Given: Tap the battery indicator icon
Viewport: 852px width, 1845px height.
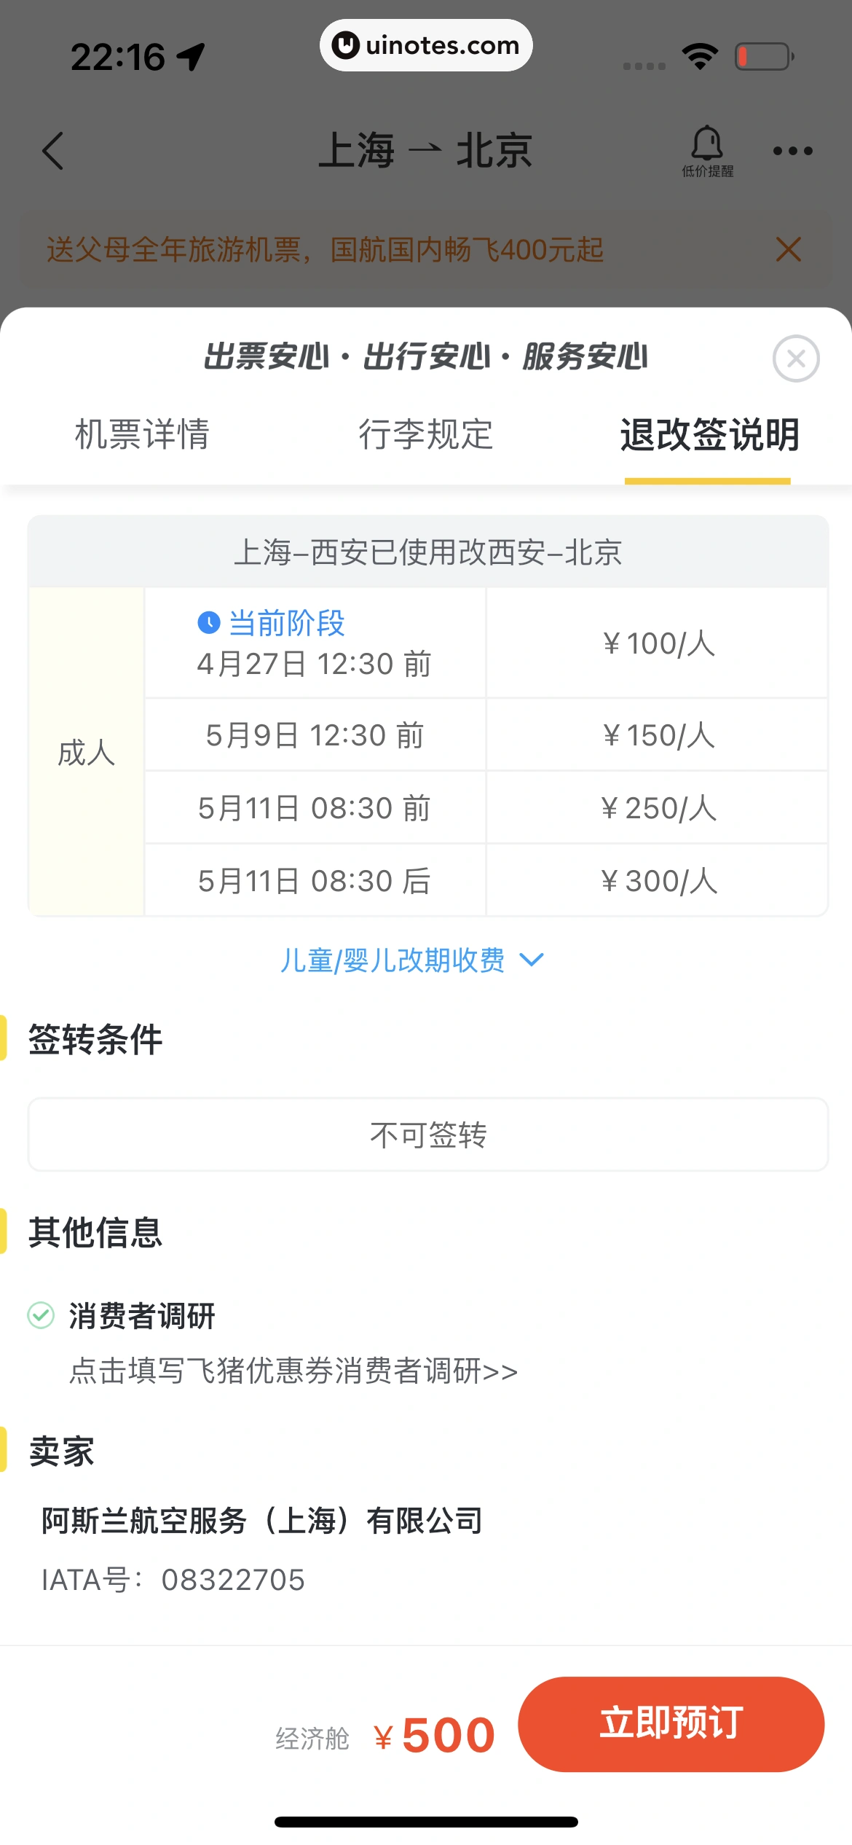Looking at the screenshot, I should pyautogui.click(x=763, y=57).
